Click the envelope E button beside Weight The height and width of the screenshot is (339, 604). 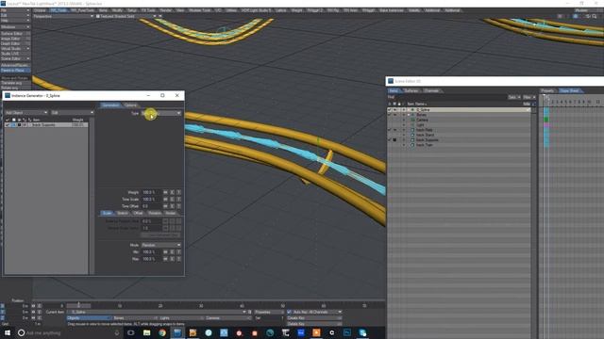click(172, 192)
